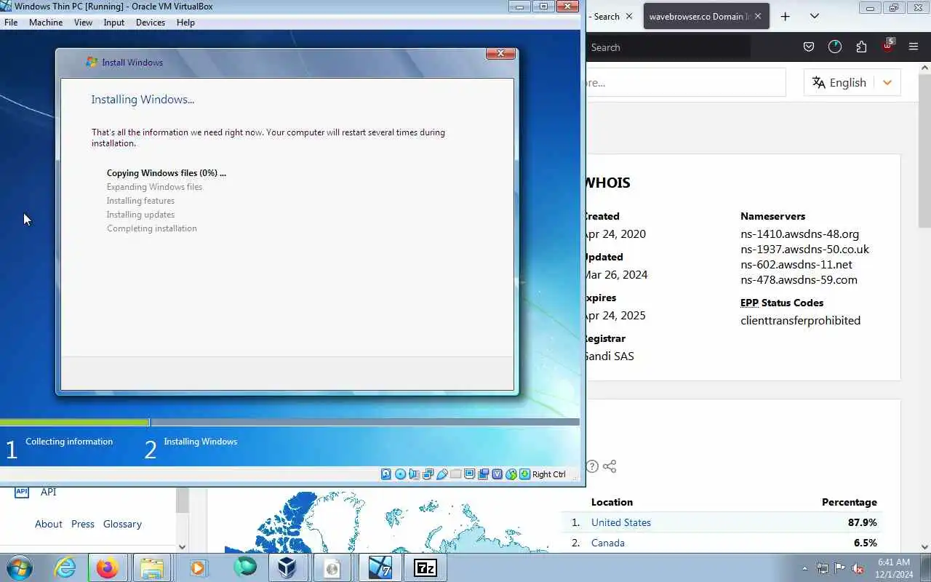931x582 pixels.
Task: Open the Canada location link
Action: [x=608, y=543]
